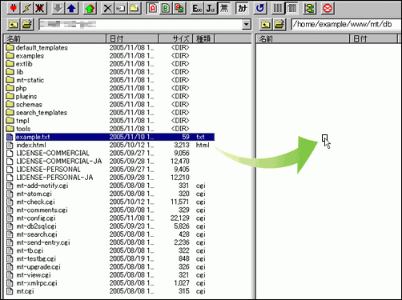
Task: Open the local folder path dropdown
Action: pyautogui.click(x=247, y=25)
